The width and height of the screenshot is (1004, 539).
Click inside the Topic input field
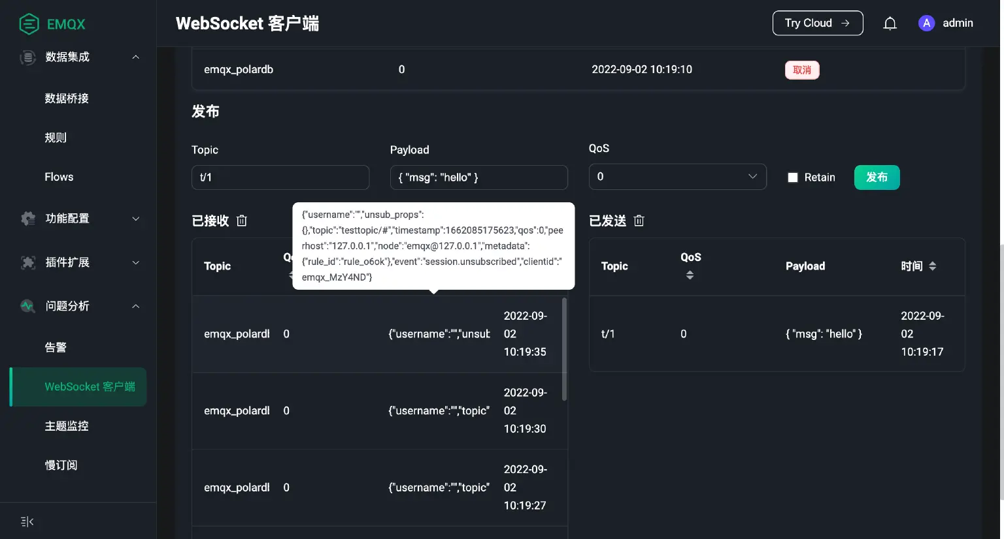click(x=280, y=177)
